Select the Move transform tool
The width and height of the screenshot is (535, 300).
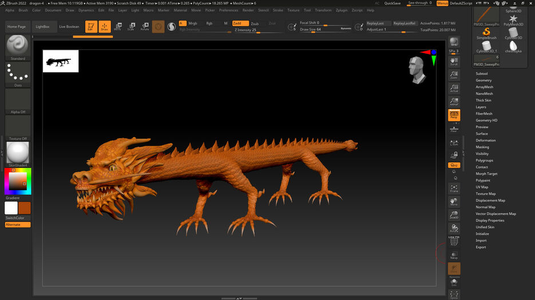(x=118, y=26)
